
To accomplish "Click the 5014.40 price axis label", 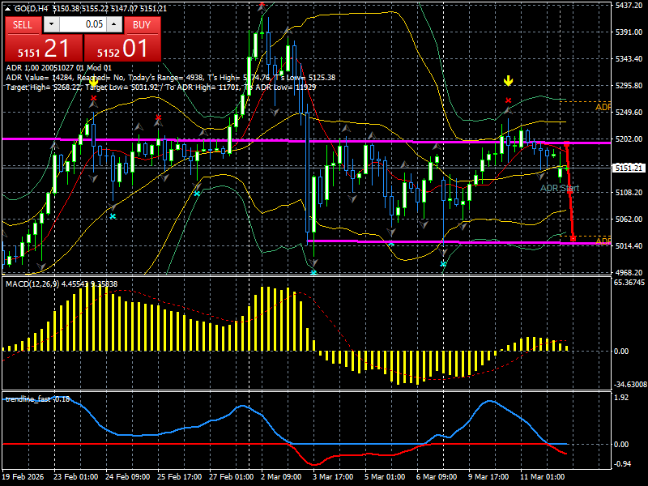I will click(629, 245).
